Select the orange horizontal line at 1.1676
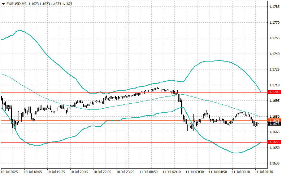Viewport: 282px width, 176px height. 134,121
